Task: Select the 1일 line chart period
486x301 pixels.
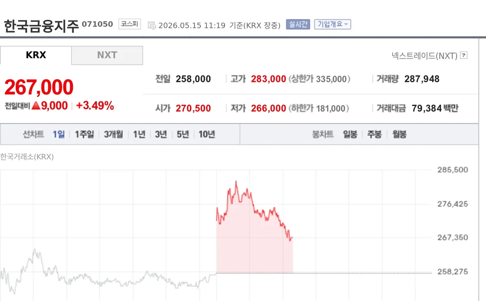Action: (59, 134)
